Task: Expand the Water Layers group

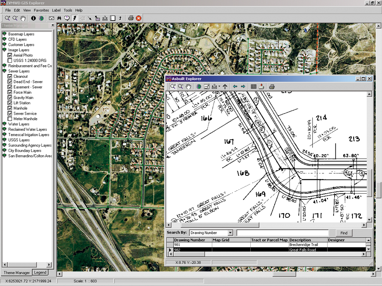Action: 4,124
